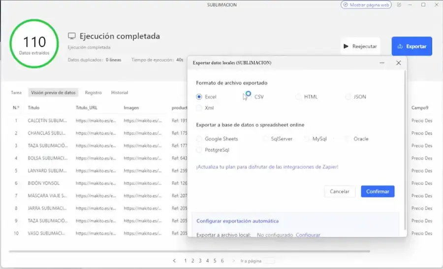The height and width of the screenshot is (269, 443).
Task: Go to previous page arrow
Action: tap(174, 261)
